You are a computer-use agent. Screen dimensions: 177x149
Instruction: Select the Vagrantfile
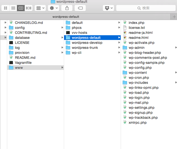pyautogui.click(x=36, y=63)
